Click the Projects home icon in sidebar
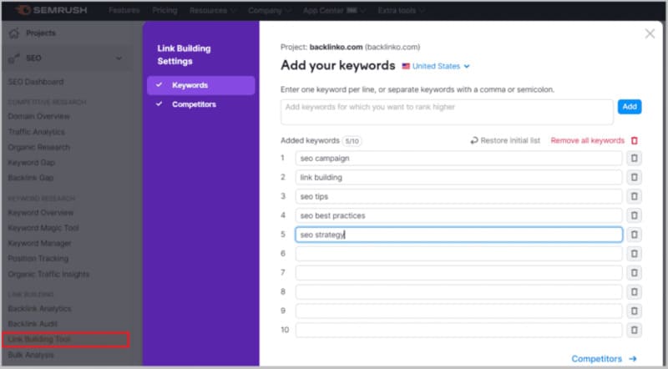This screenshot has width=668, height=369. 14,33
